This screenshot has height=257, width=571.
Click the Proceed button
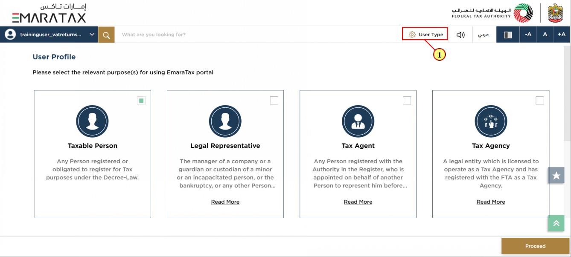pyautogui.click(x=535, y=246)
